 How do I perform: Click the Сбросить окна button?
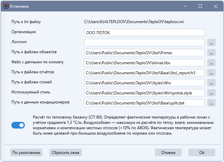(65, 153)
